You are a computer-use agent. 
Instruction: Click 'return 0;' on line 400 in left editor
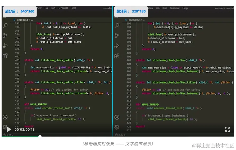click(37, 49)
